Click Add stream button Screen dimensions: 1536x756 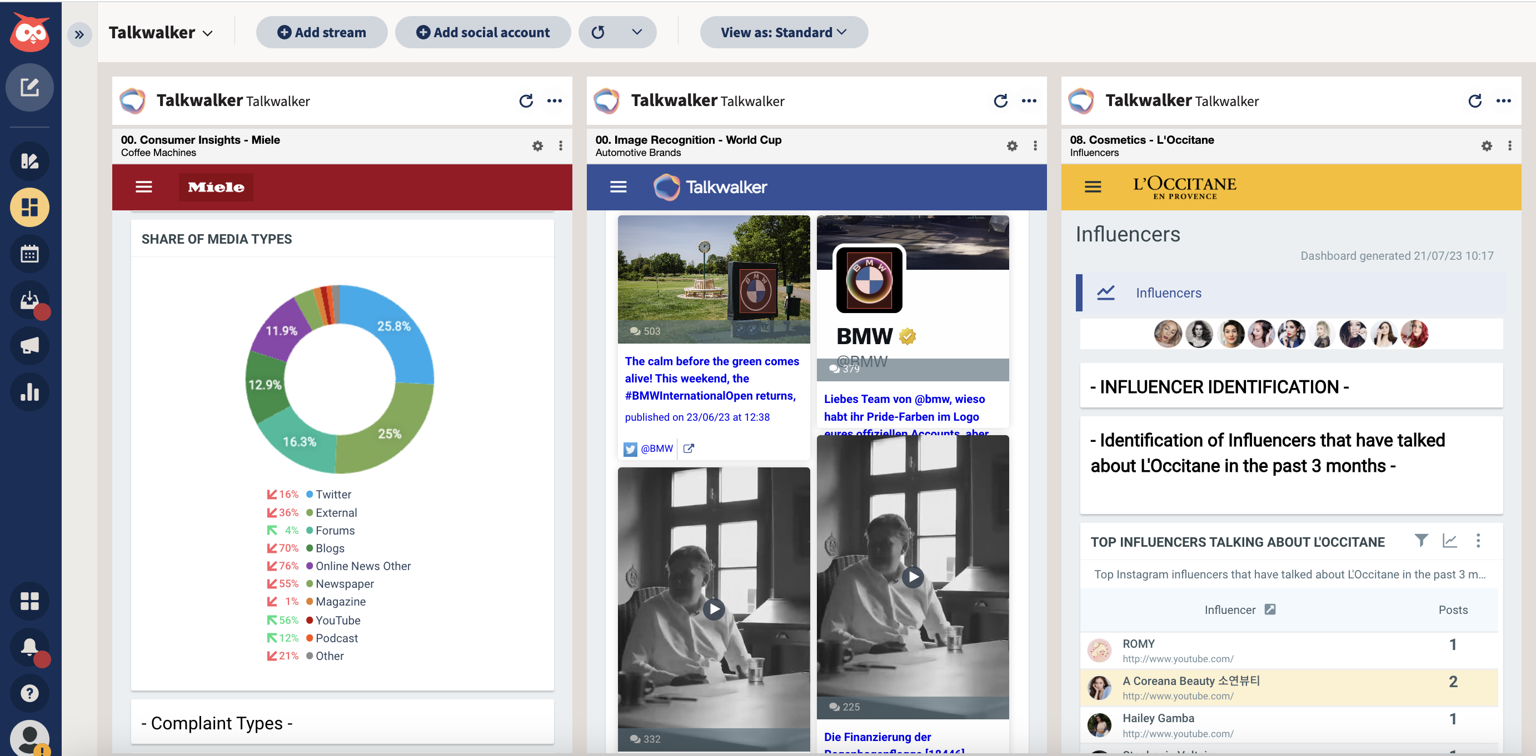(321, 32)
